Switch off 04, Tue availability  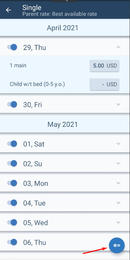12,203
